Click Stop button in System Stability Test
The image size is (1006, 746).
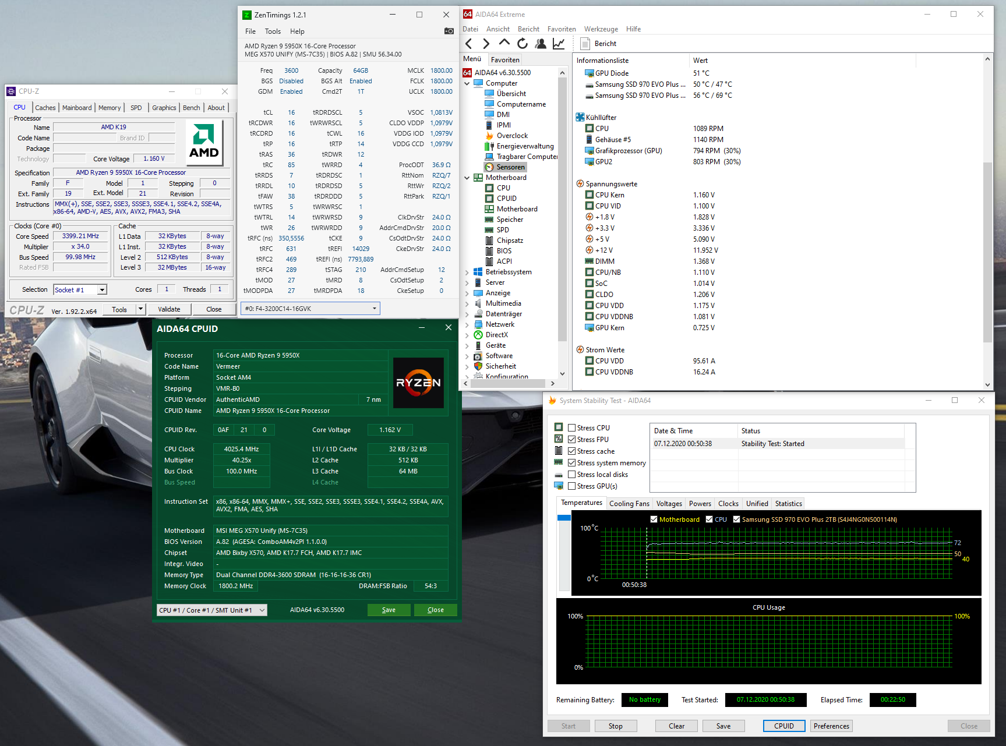point(616,726)
